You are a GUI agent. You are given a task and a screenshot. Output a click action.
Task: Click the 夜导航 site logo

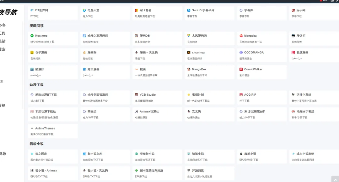click(8, 12)
